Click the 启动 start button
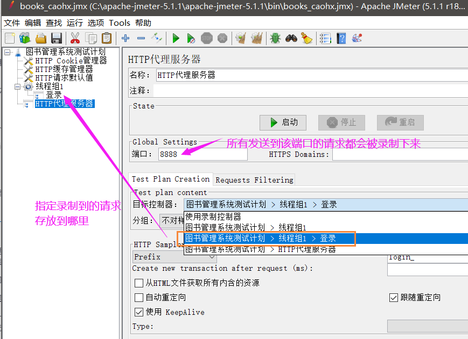This screenshot has height=339, width=468. (x=283, y=122)
